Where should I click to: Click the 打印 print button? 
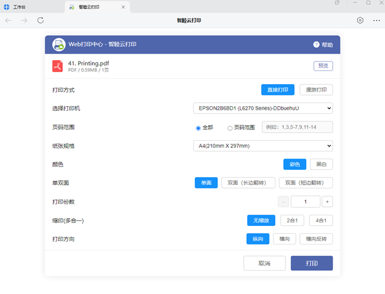(312, 264)
